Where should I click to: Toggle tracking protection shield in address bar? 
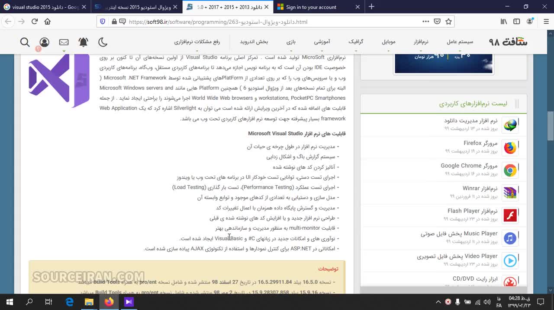pos(103,21)
